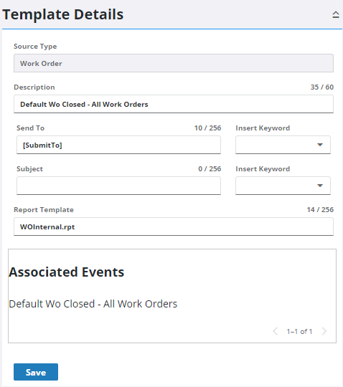Click the Associated Events heading

coord(67,272)
